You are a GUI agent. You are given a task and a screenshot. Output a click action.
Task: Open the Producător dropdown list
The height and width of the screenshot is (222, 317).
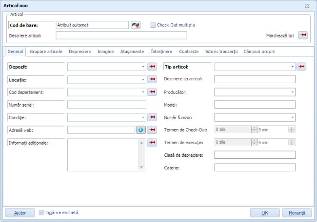292,92
